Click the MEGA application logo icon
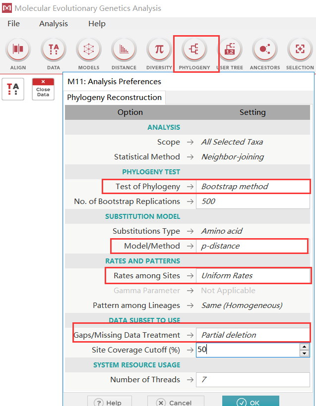 click(x=7, y=8)
